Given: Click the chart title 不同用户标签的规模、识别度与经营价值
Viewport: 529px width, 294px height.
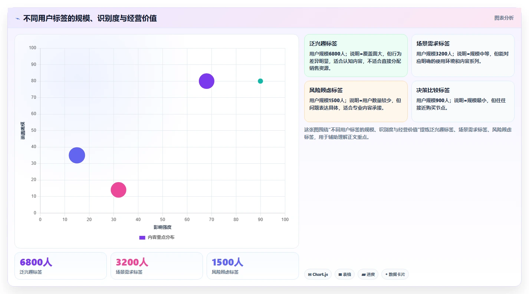Looking at the screenshot, I should pos(90,18).
